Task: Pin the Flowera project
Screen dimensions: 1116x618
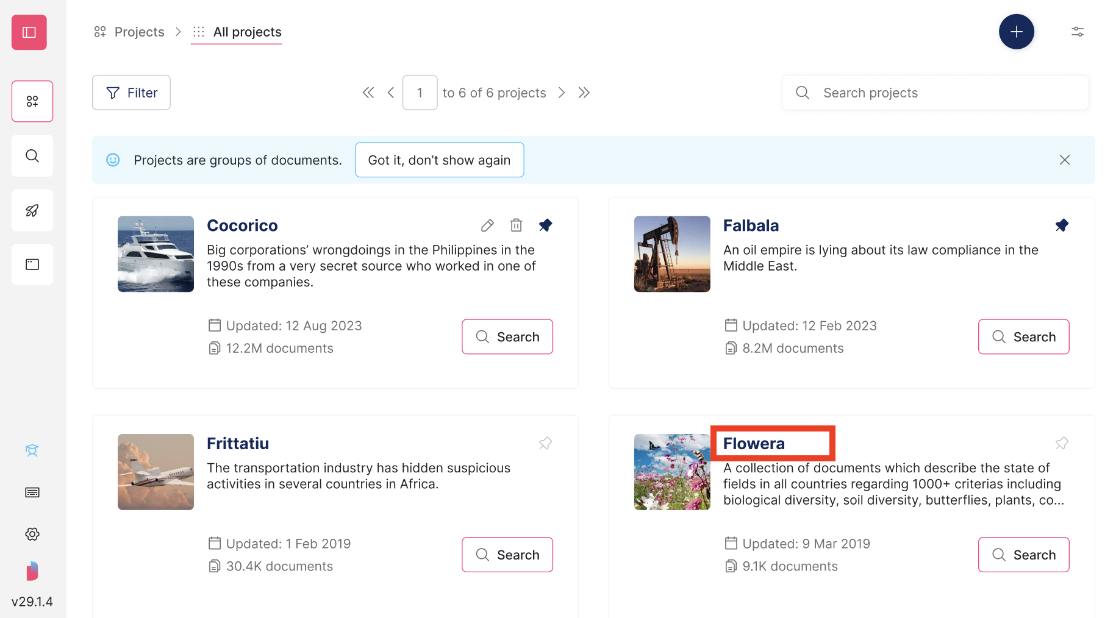Action: point(1062,443)
